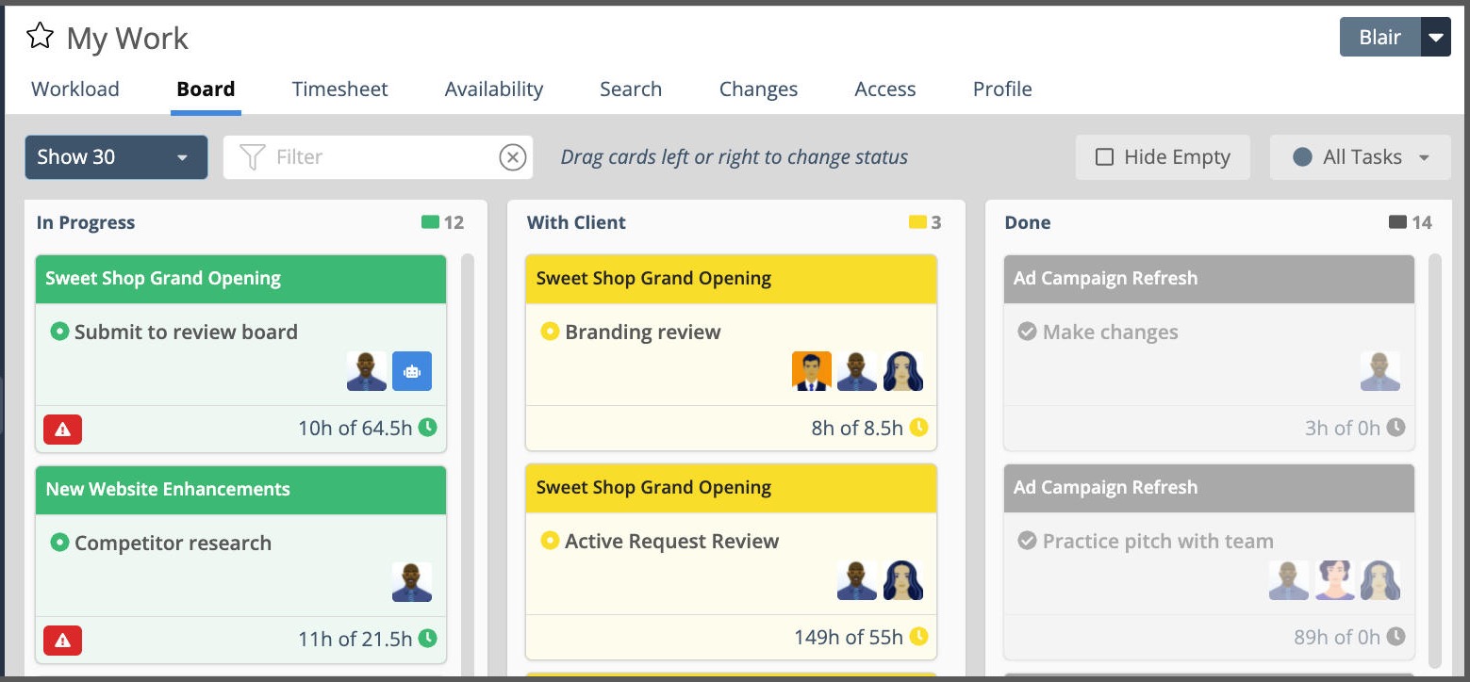The height and width of the screenshot is (682, 1470).
Task: Click the green clock icon next to 11h of 21.5h
Action: coord(429,639)
